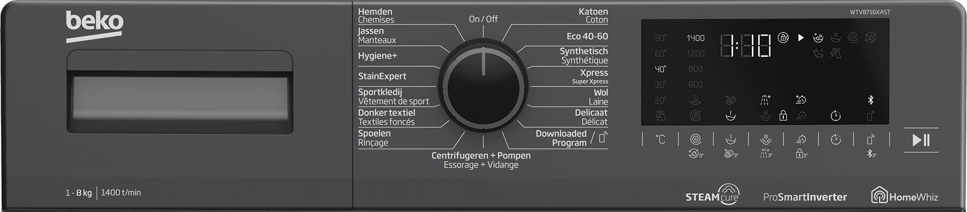The height and width of the screenshot is (212, 967).
Task: Tap the °C temperature selection button
Action: tap(660, 140)
